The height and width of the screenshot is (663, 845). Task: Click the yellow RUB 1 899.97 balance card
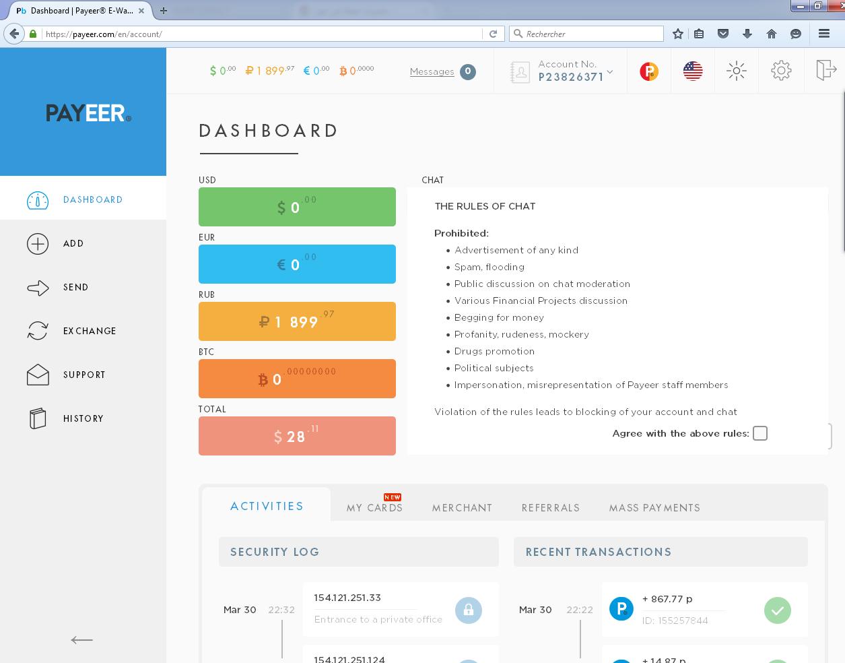point(297,321)
